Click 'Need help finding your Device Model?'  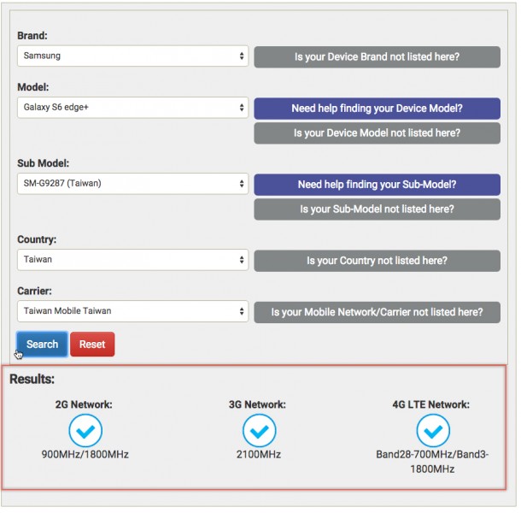pyautogui.click(x=377, y=109)
